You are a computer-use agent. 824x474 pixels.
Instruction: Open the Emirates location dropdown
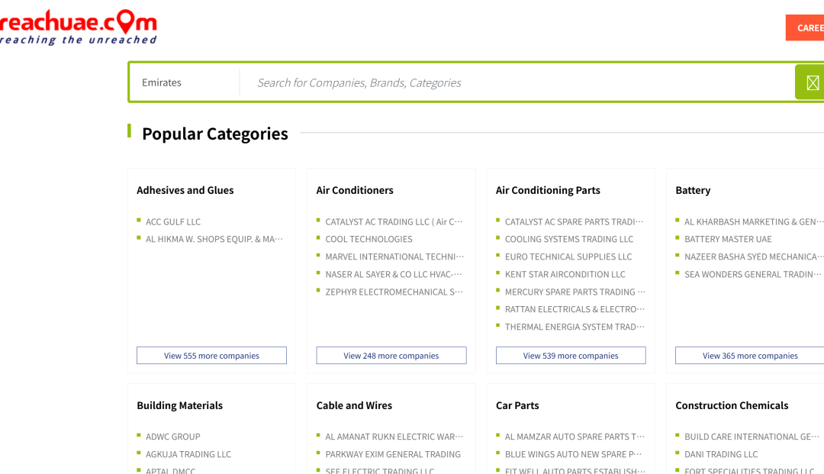[183, 82]
